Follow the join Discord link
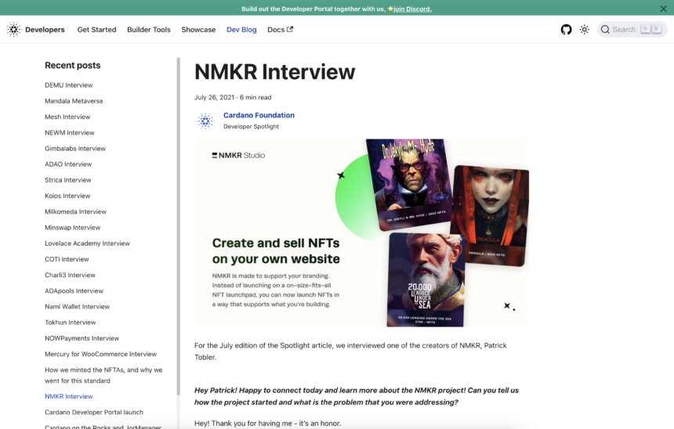 (412, 9)
